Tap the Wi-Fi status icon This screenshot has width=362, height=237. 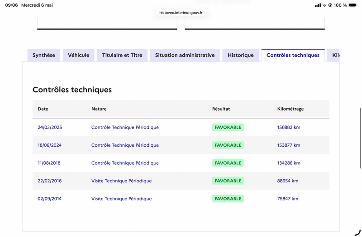pyautogui.click(x=324, y=5)
